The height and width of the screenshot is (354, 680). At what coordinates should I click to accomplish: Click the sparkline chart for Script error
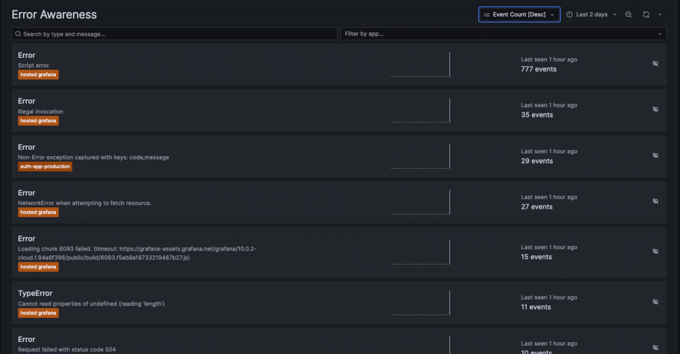pos(420,65)
